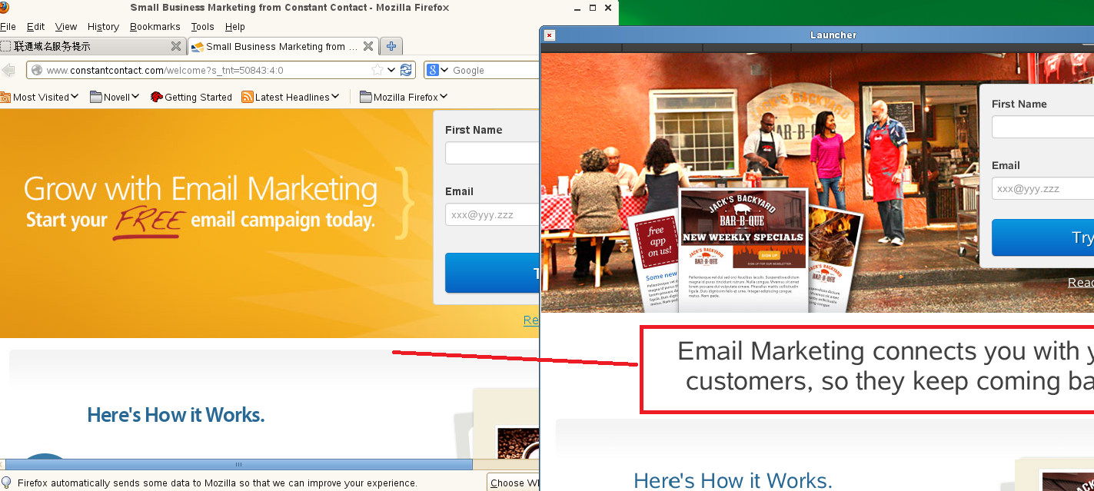Open the Bookmarks menu
Viewport: 1094px width, 491px height.
155,27
